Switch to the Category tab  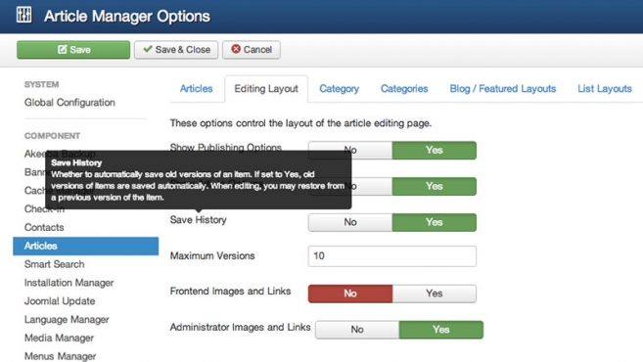click(340, 89)
